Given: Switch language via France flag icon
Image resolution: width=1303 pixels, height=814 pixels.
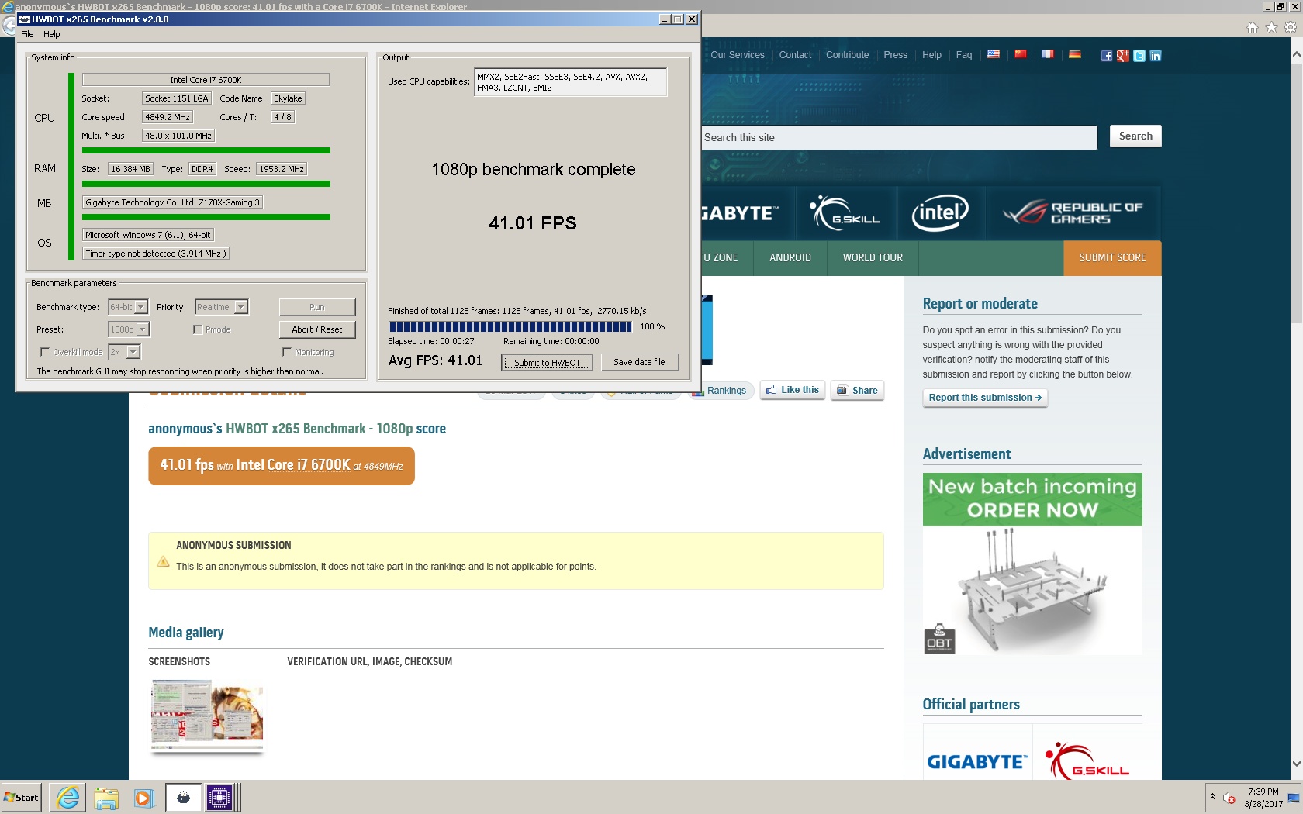Looking at the screenshot, I should (1048, 54).
